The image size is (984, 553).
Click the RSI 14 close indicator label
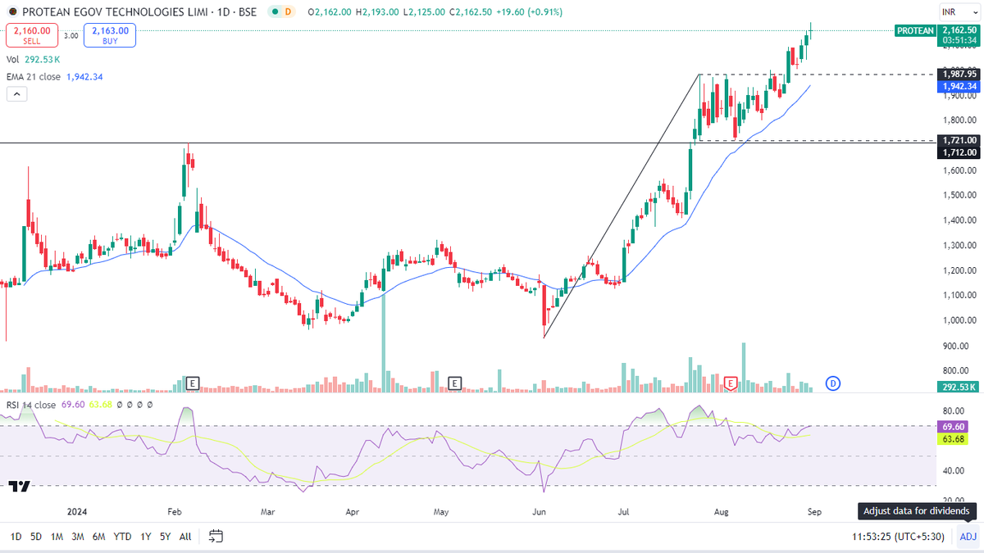coord(31,405)
